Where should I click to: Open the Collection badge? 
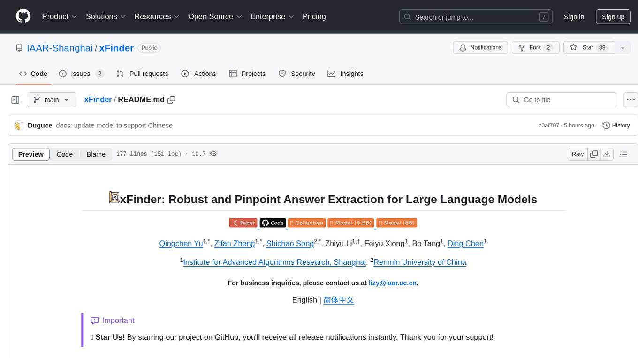[307, 223]
